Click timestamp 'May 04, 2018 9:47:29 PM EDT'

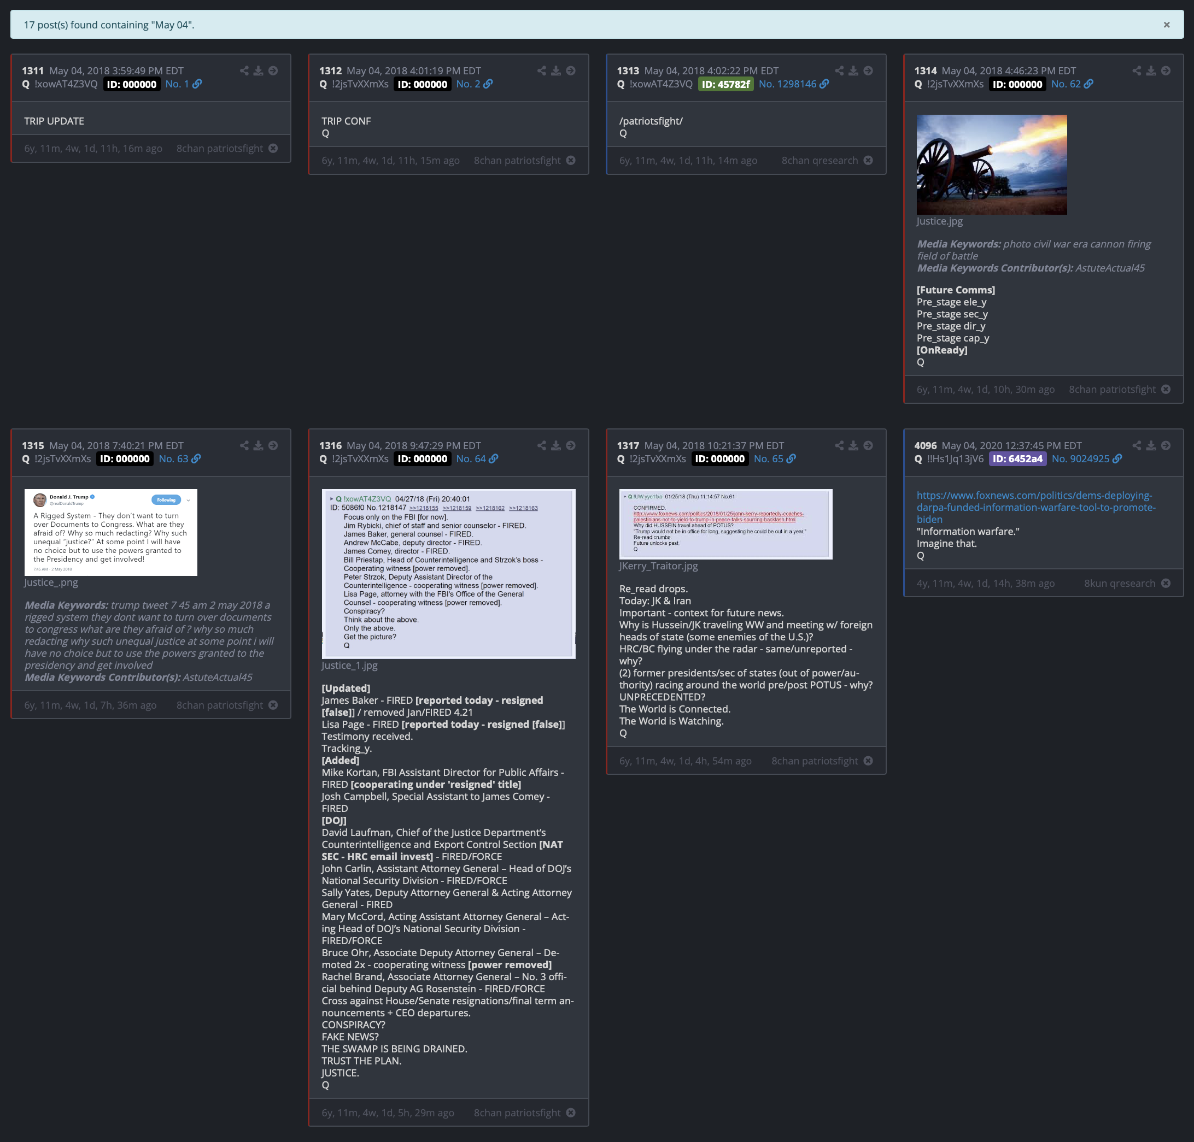[x=413, y=446]
